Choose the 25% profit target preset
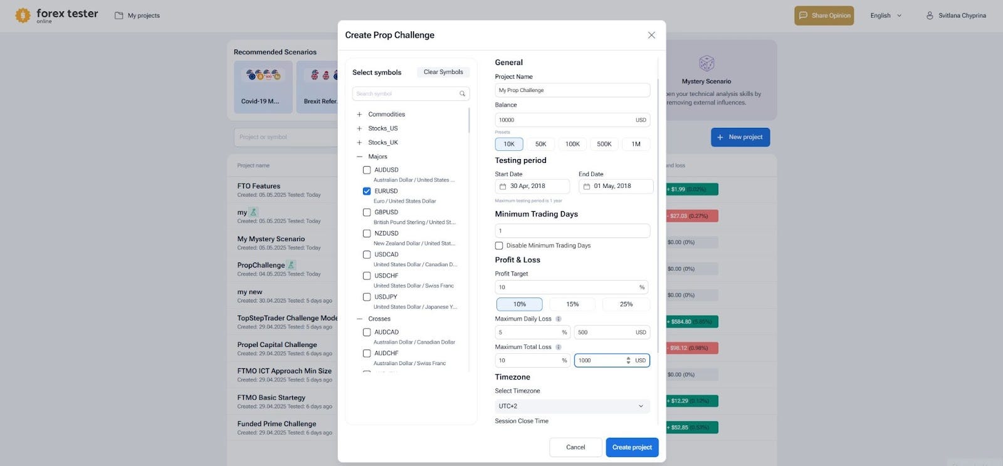 click(626, 304)
